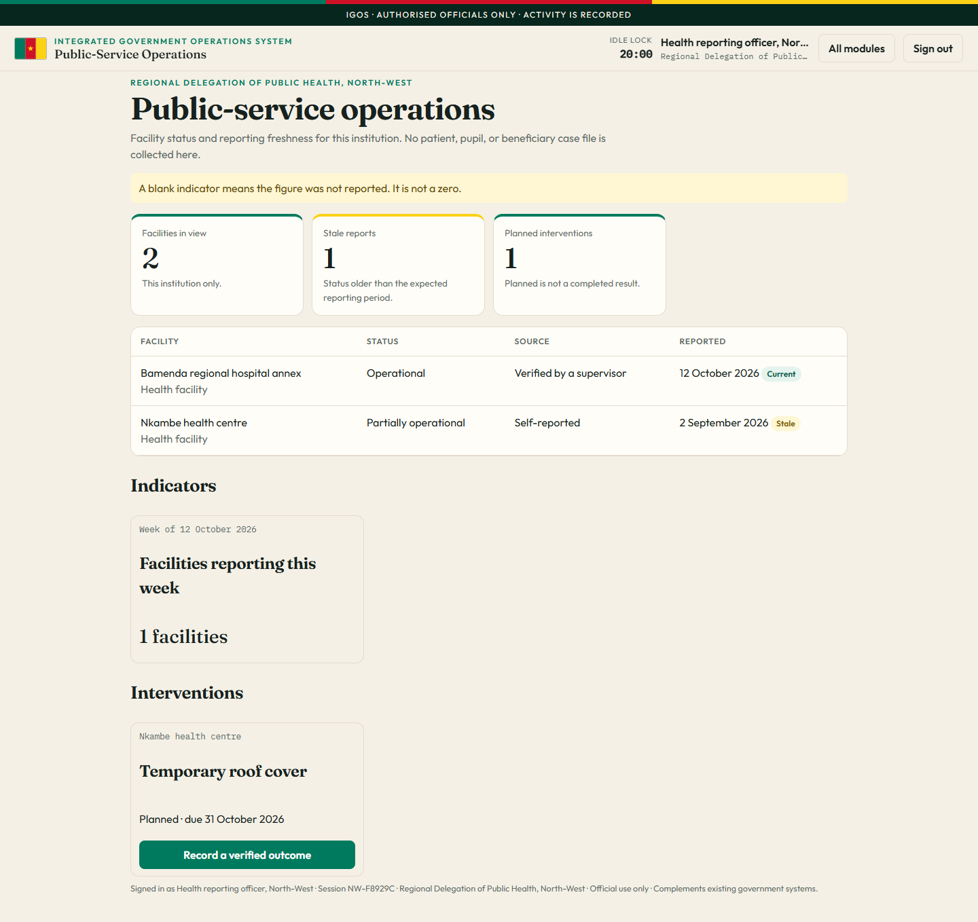Select Bamenda regional hospital annex row name
Screen dimensions: 978x922
coord(221,373)
